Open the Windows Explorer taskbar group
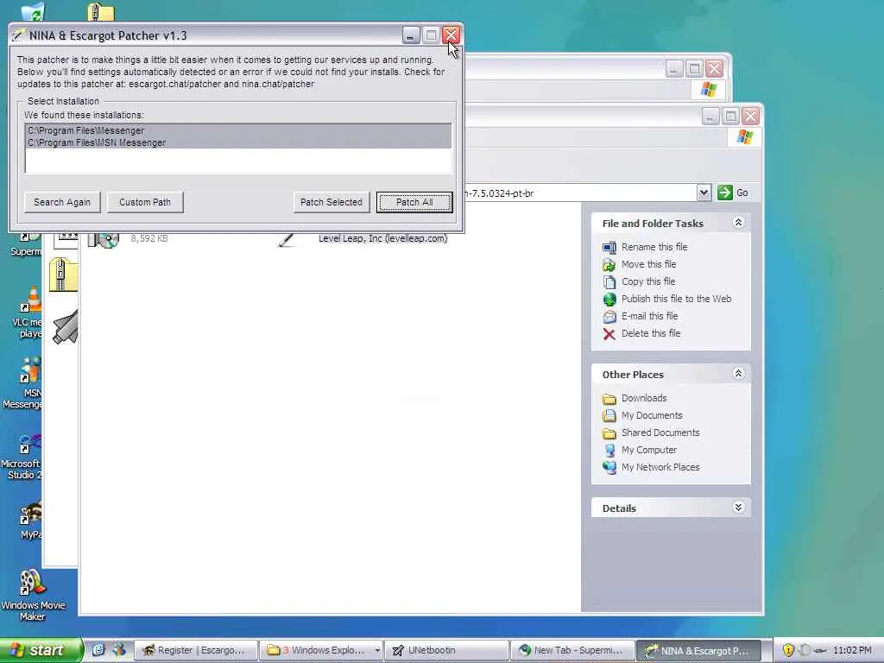The height and width of the screenshot is (663, 884). (322, 651)
